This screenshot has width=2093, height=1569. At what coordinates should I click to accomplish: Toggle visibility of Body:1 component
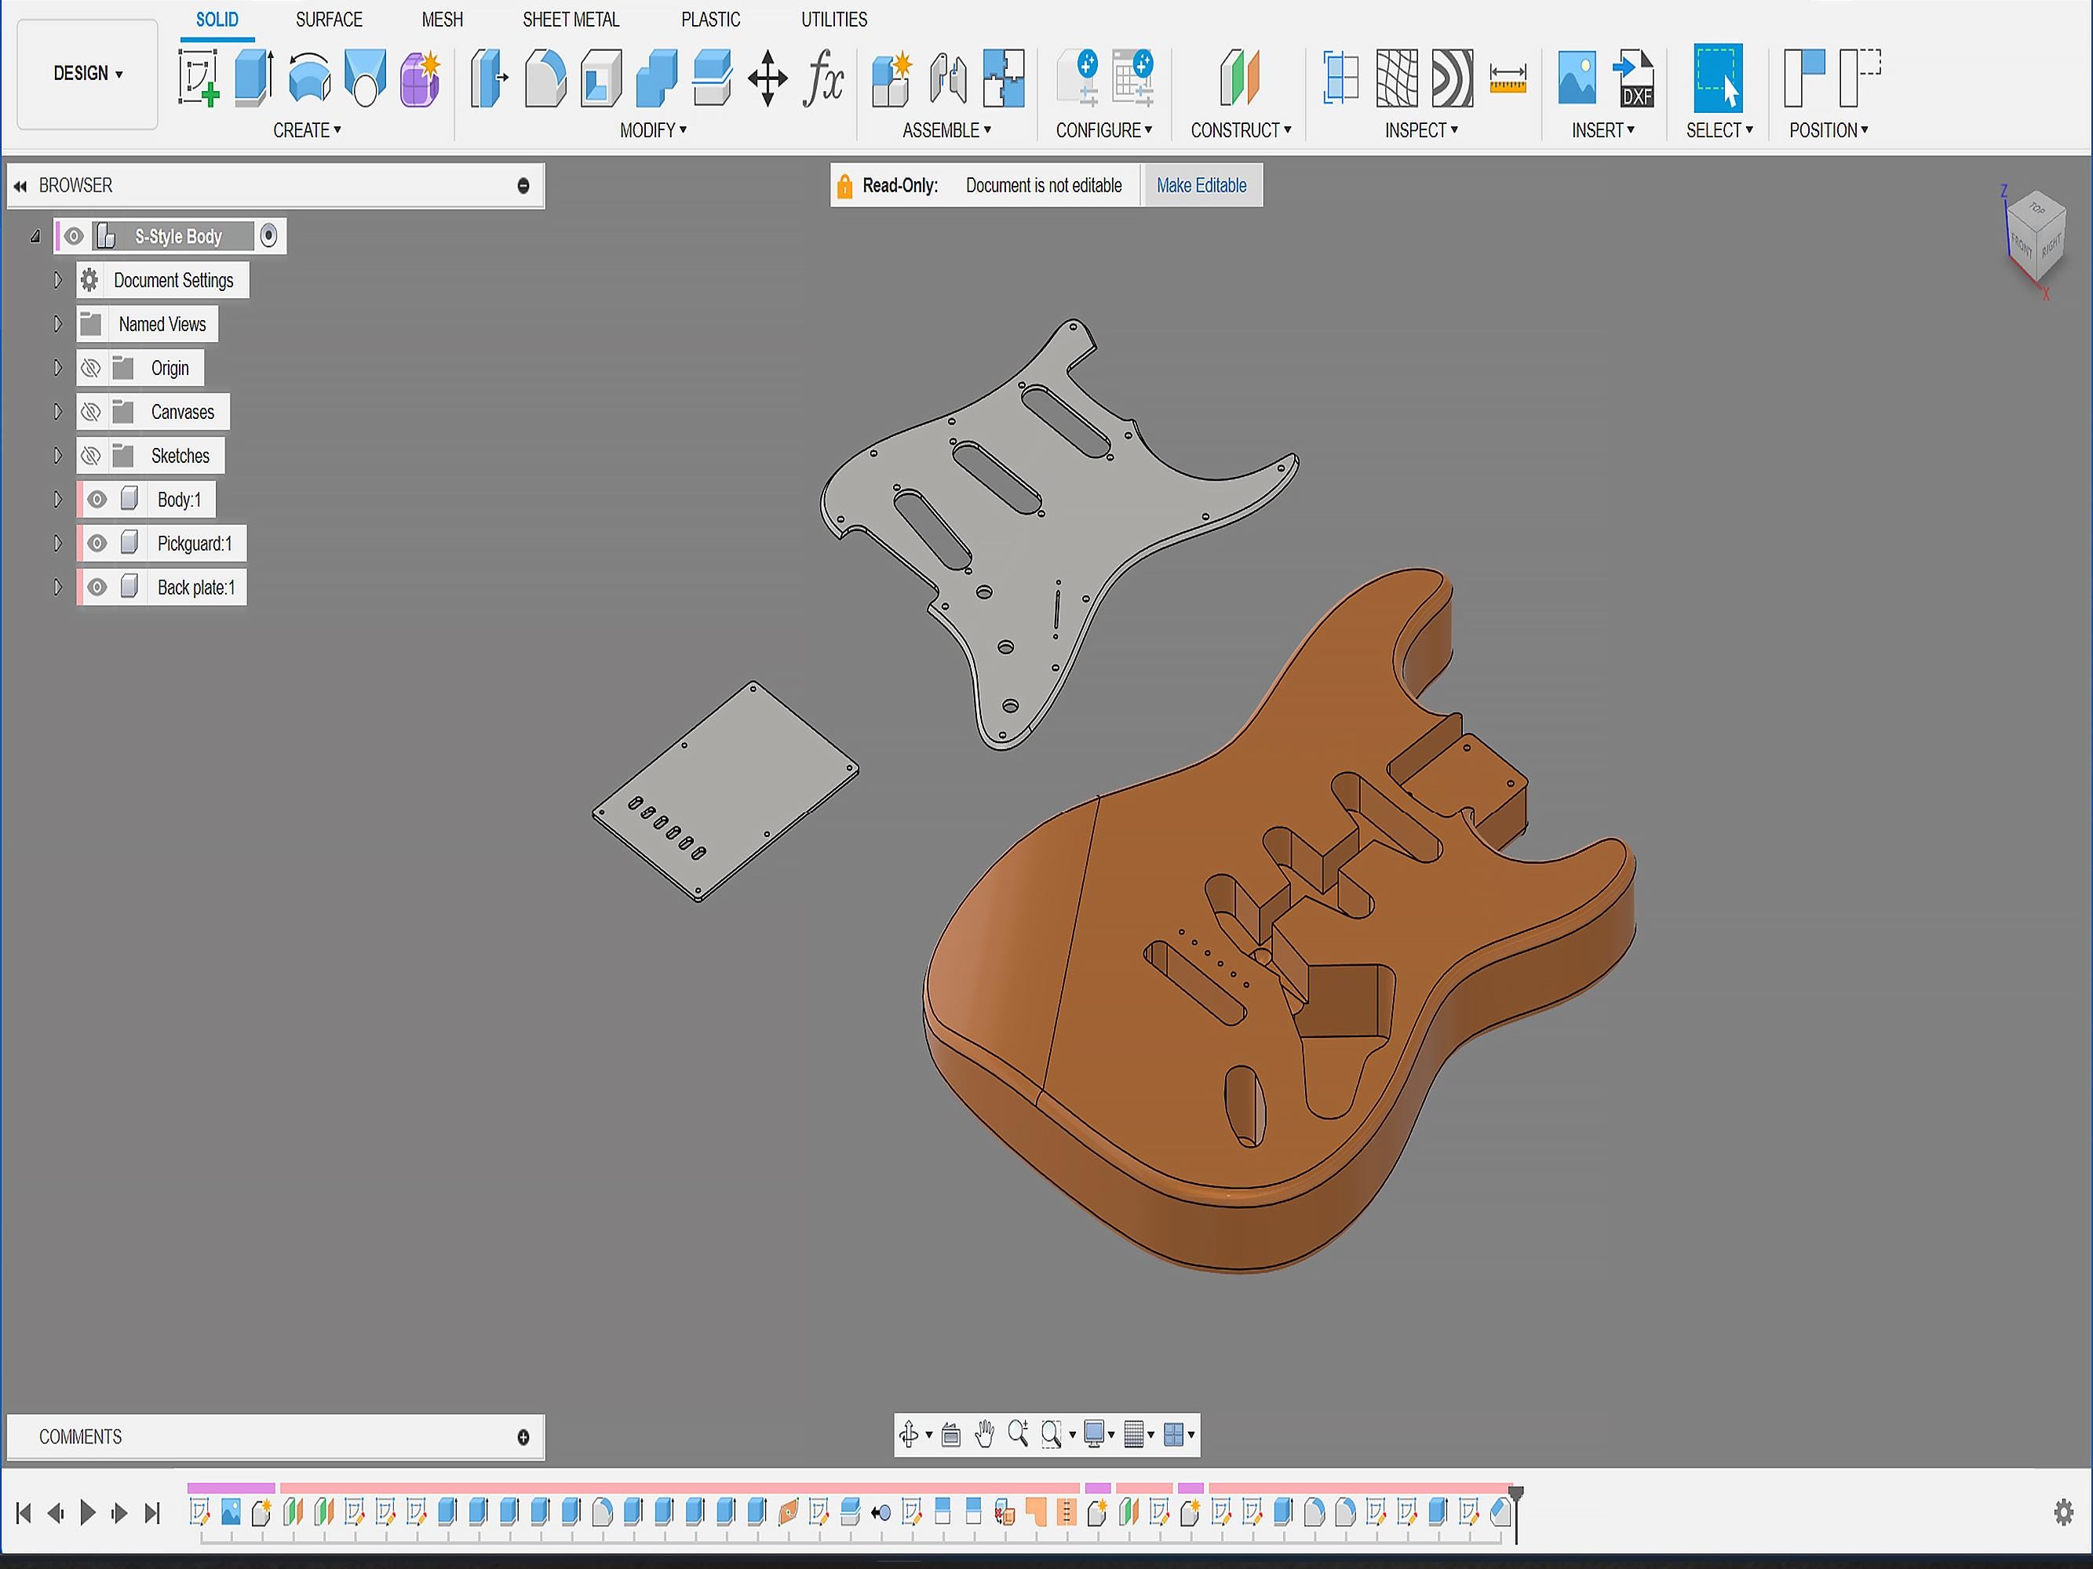click(x=98, y=498)
